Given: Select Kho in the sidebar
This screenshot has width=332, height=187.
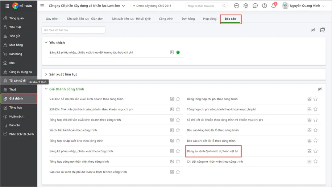Looking at the screenshot, I should 12,63.
